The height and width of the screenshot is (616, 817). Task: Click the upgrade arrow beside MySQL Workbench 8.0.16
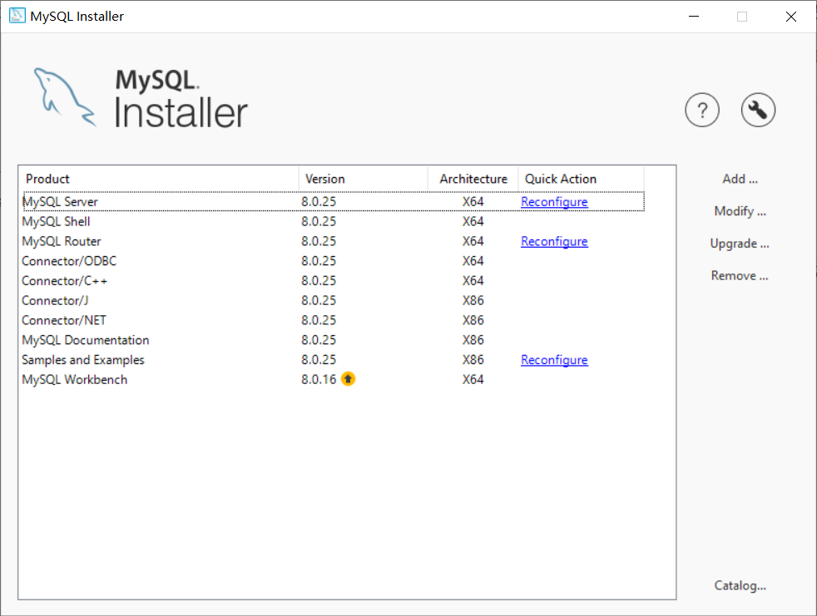[348, 378]
